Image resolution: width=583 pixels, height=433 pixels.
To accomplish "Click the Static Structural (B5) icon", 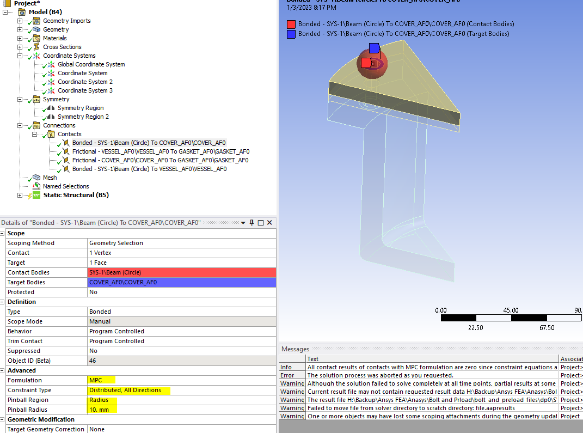I will [36, 195].
